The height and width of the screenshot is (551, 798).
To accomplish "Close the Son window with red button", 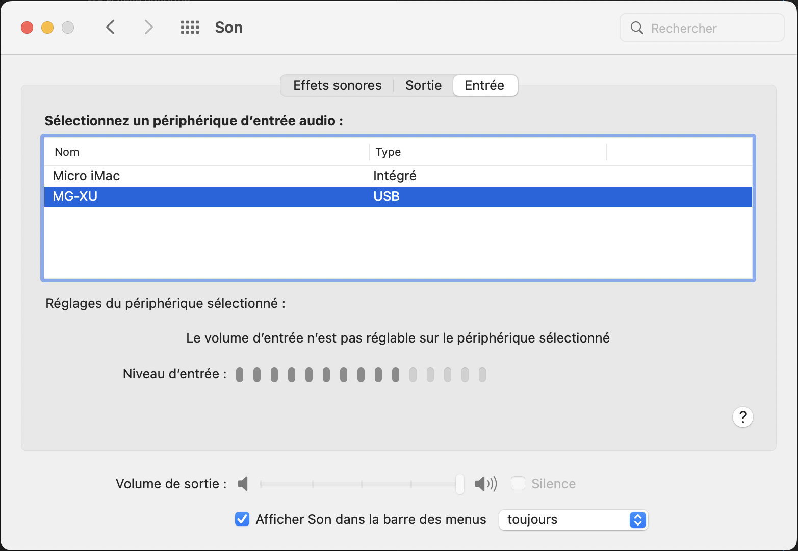I will tap(27, 28).
